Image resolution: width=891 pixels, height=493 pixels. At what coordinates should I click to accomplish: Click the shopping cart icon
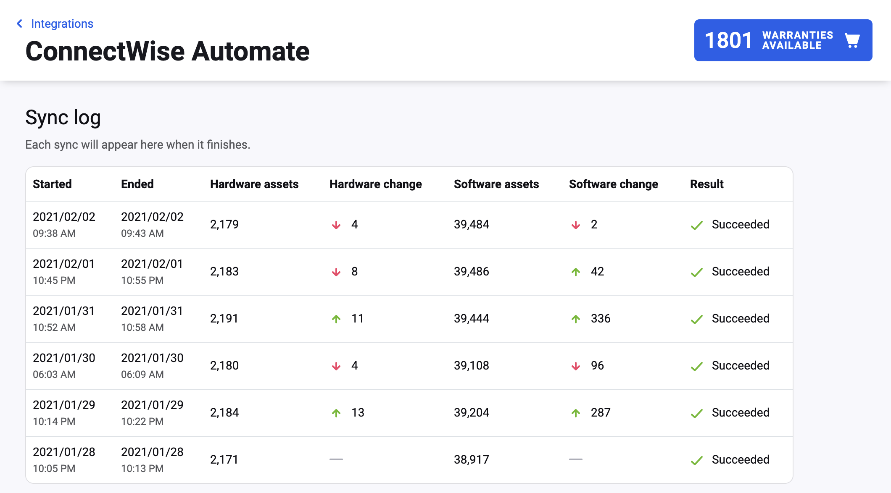(x=852, y=40)
